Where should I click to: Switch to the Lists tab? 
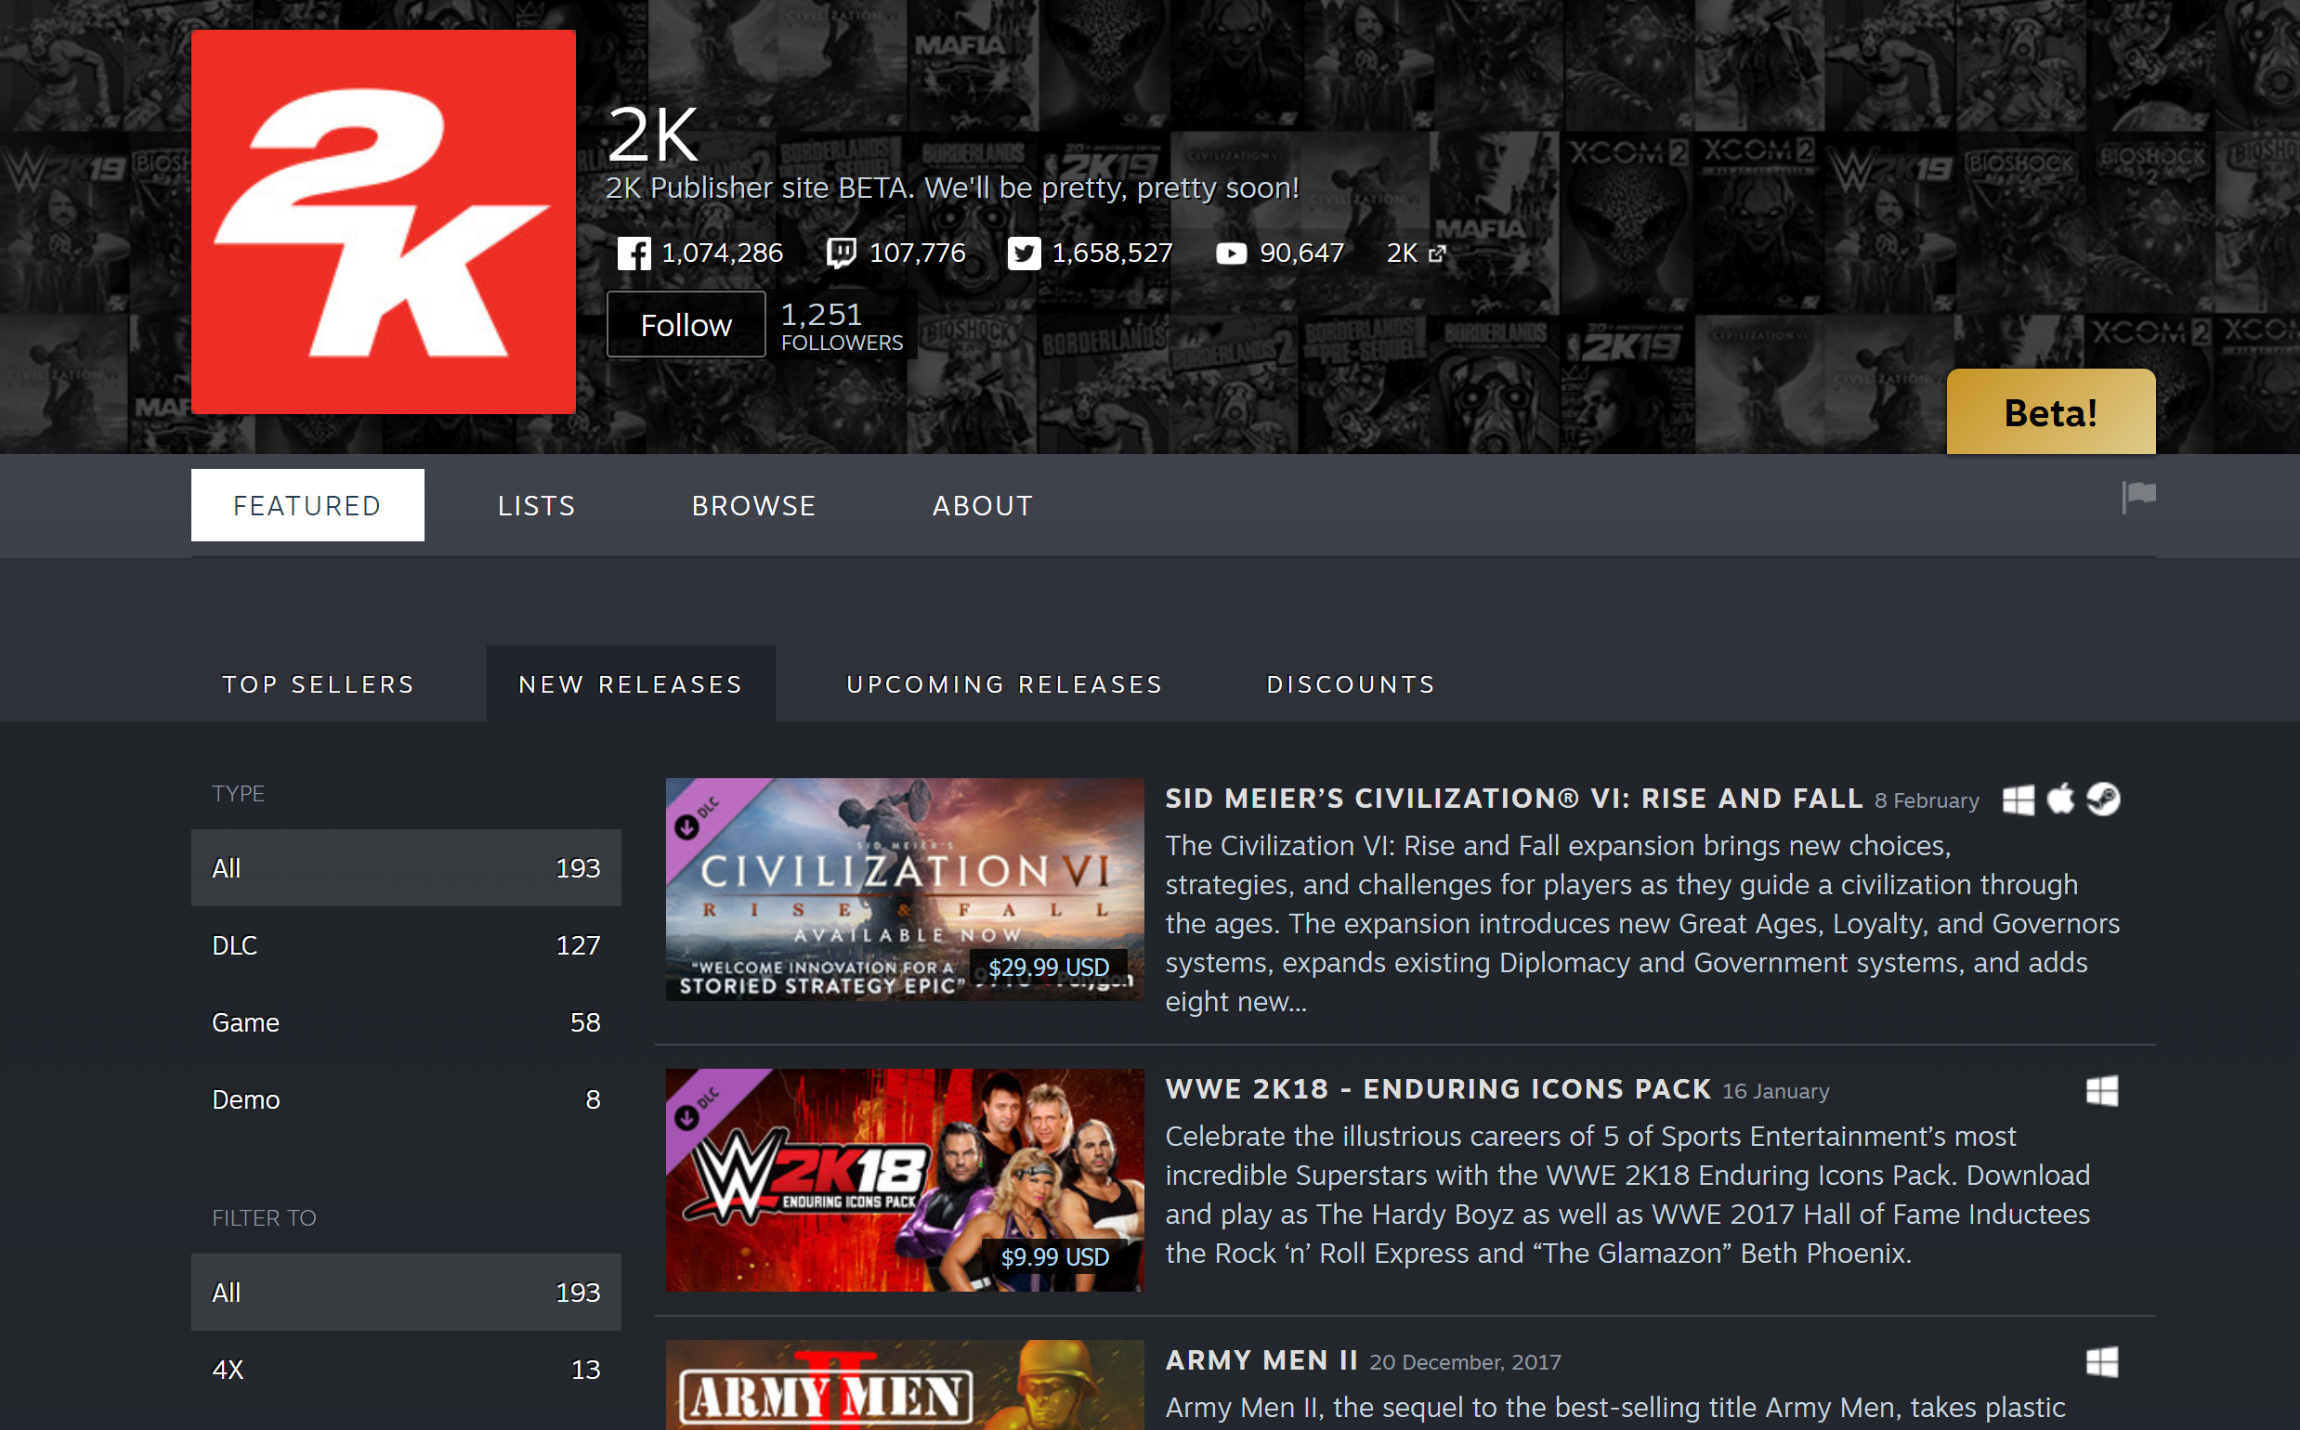536,505
